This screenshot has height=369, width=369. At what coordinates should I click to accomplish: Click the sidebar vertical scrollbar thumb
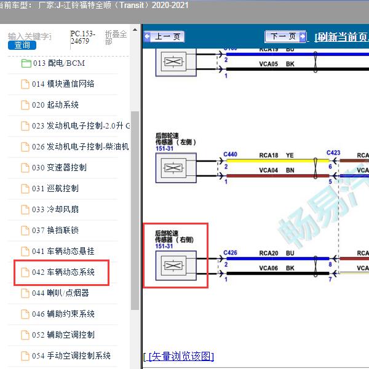click(135, 210)
